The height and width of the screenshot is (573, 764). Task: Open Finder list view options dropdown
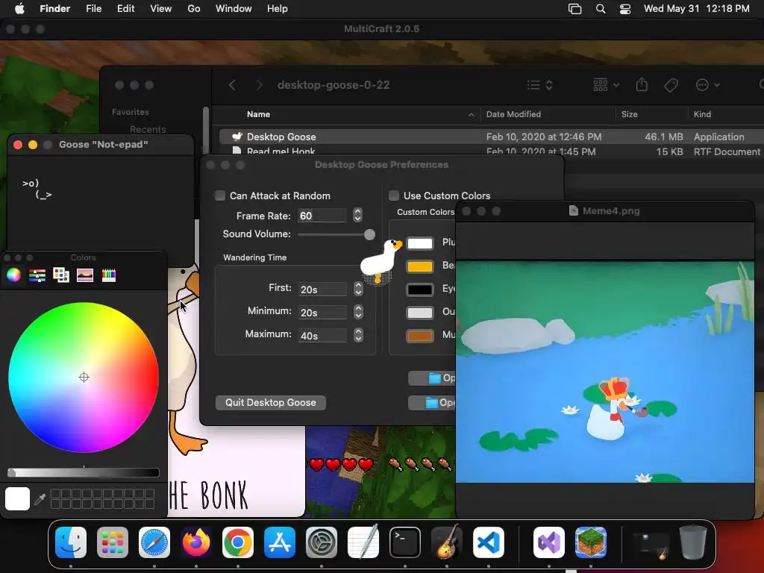540,85
